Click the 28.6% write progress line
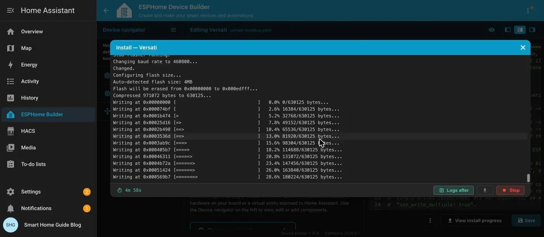Screen dimensions: 544x237 tap(227, 177)
